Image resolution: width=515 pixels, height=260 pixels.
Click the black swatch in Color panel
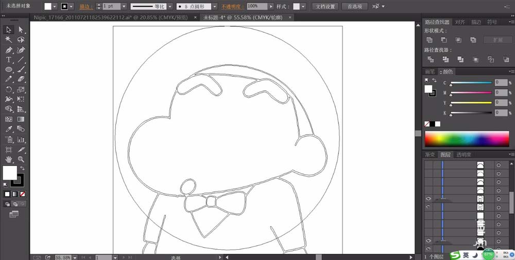click(432, 124)
